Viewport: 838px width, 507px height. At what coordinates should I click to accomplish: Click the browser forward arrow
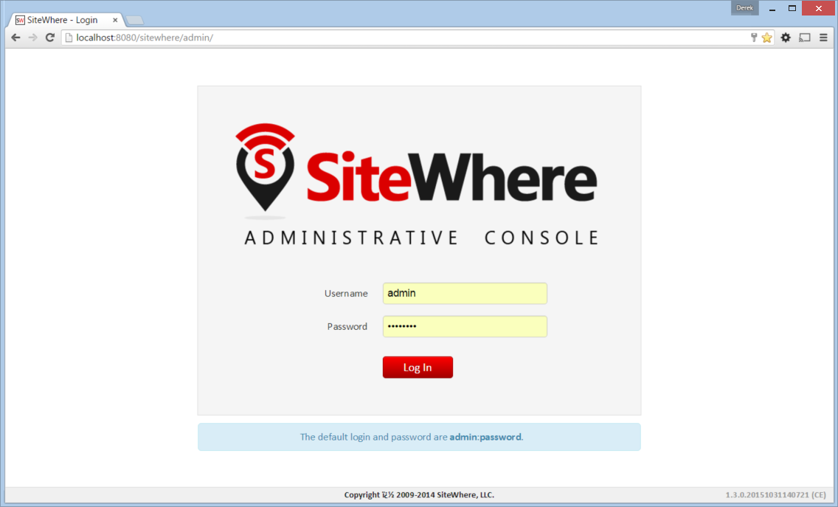pyautogui.click(x=32, y=38)
